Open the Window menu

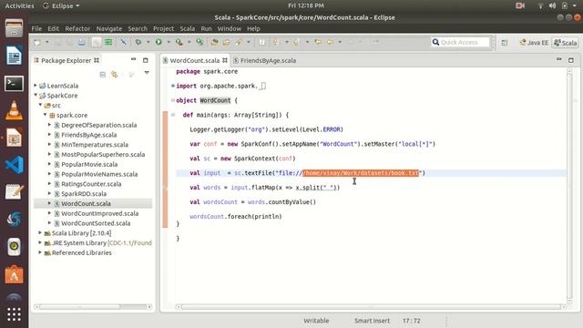pyautogui.click(x=229, y=28)
